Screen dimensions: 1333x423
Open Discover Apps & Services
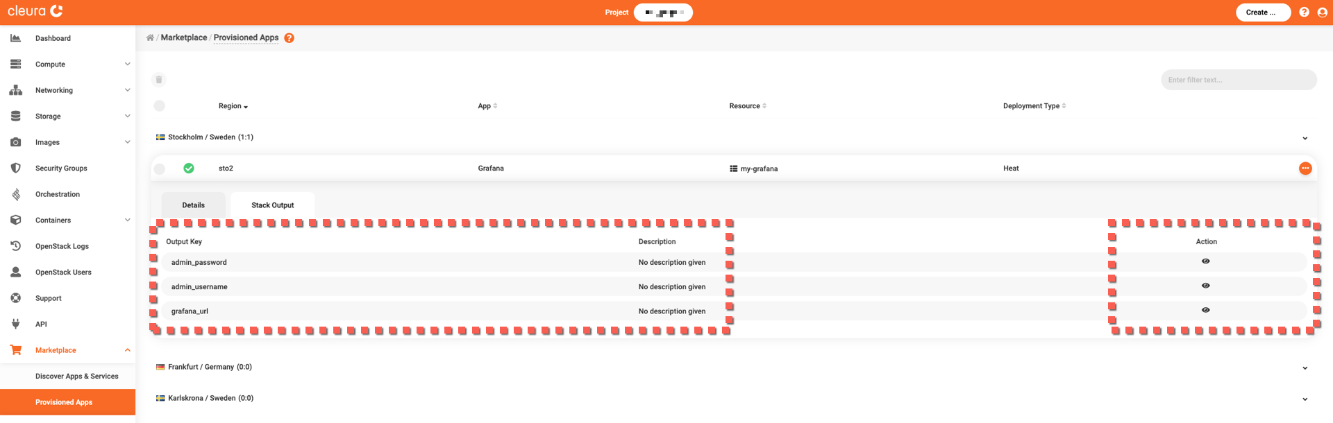76,377
